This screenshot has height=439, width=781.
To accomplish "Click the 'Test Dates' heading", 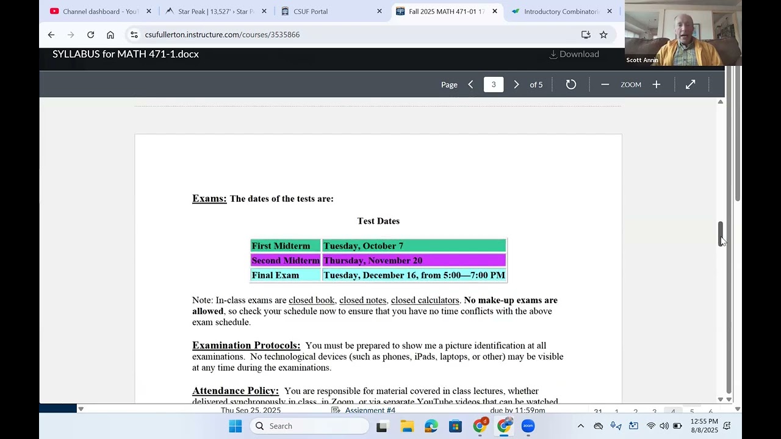I will [x=378, y=221].
